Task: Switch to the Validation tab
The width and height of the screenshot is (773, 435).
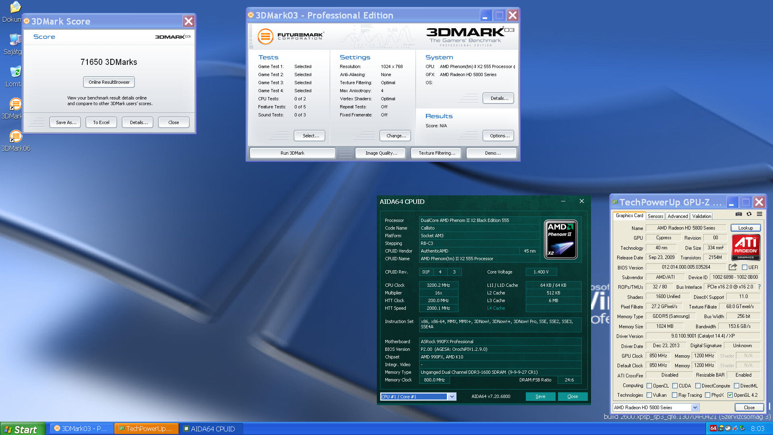Action: pyautogui.click(x=701, y=216)
